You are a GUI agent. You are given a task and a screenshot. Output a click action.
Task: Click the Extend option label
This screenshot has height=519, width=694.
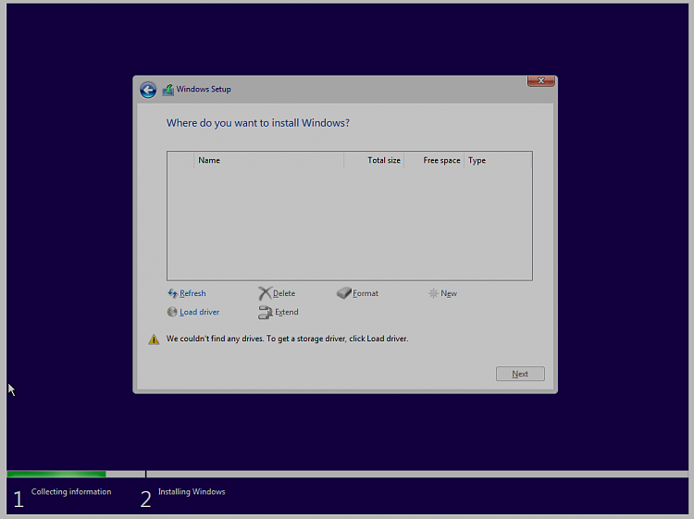(286, 312)
